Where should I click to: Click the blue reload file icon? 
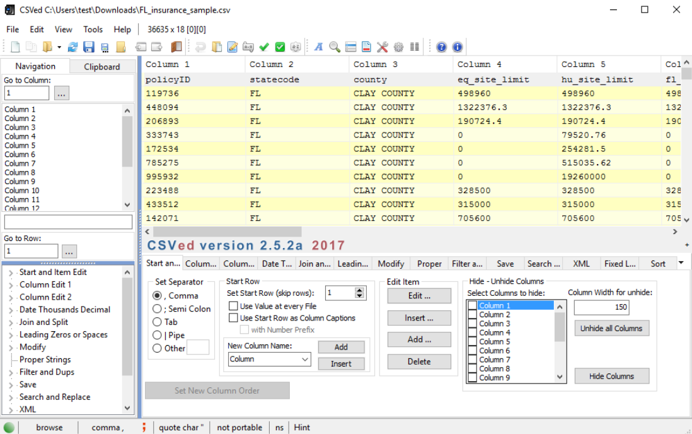point(73,47)
